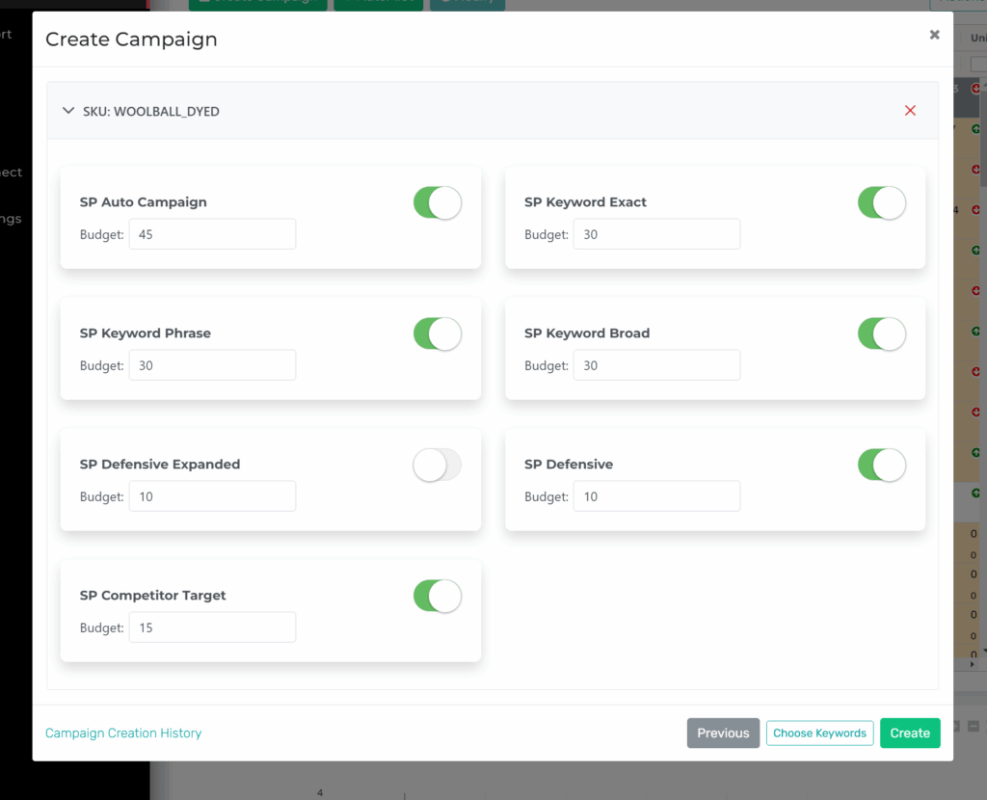Go back with the Previous button
The width and height of the screenshot is (987, 800).
(x=723, y=733)
